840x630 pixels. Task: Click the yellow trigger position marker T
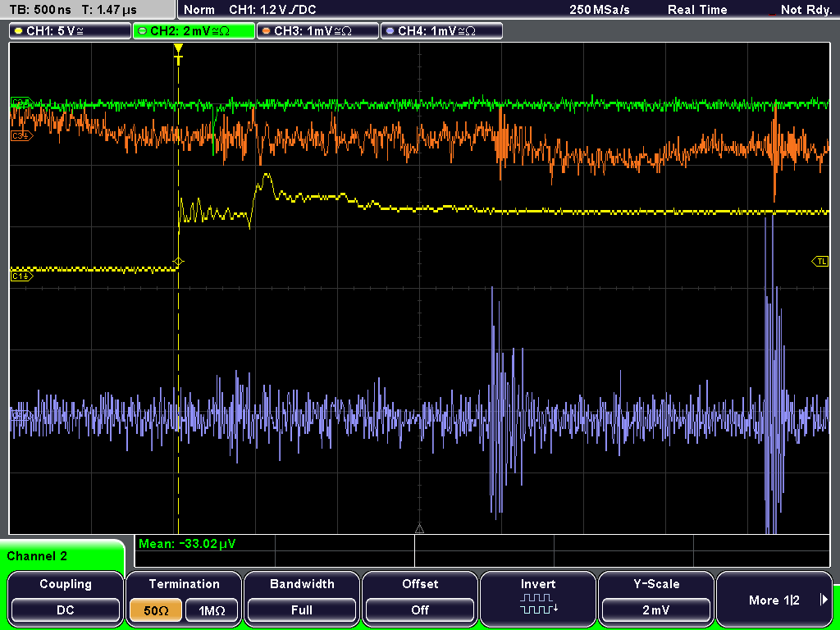pyautogui.click(x=178, y=54)
